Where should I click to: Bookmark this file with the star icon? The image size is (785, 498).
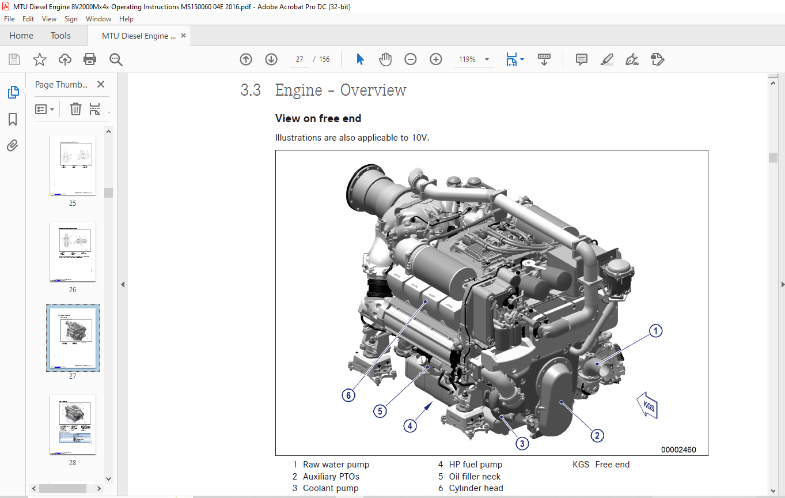point(40,59)
